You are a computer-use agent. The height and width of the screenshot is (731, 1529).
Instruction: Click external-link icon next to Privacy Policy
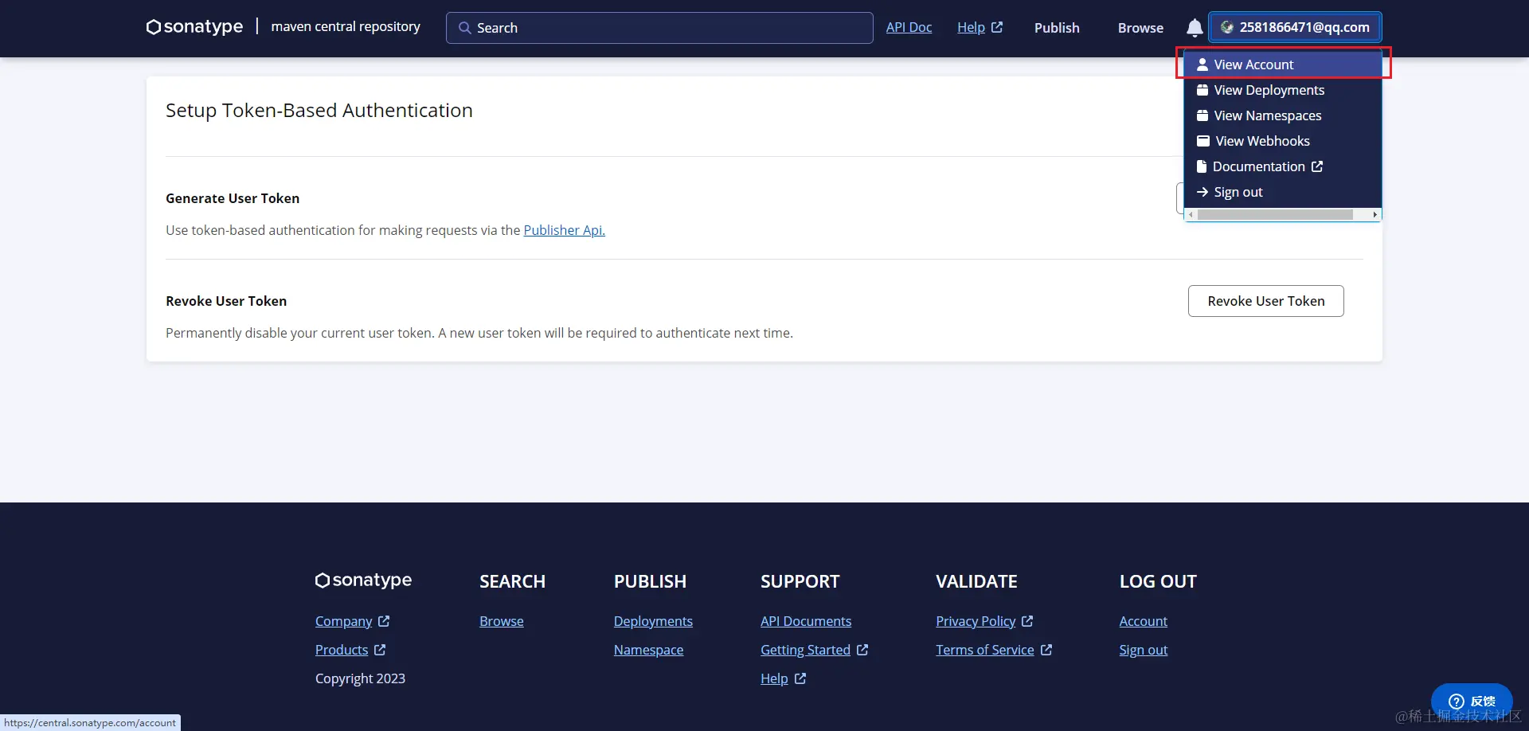1027,621
